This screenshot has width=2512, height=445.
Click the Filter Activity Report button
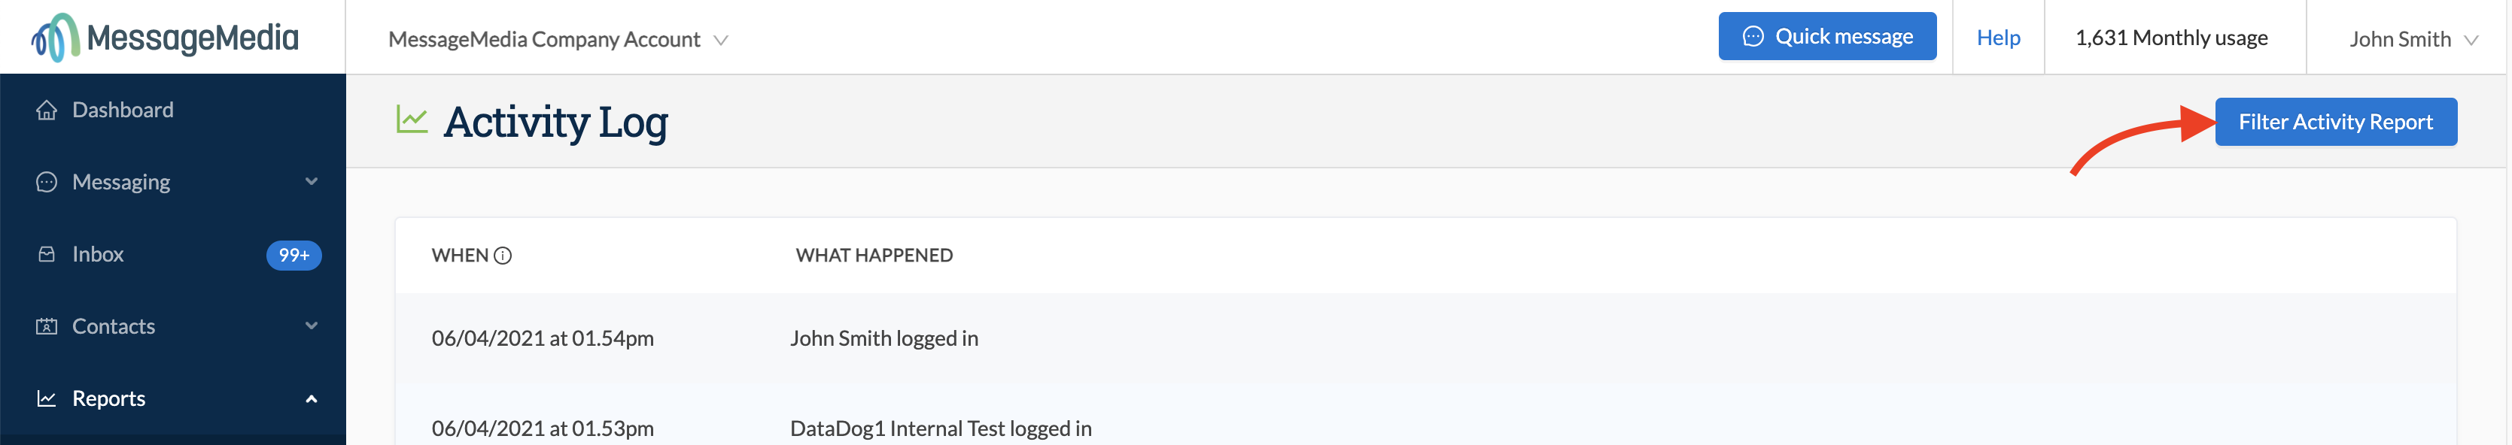[2337, 121]
